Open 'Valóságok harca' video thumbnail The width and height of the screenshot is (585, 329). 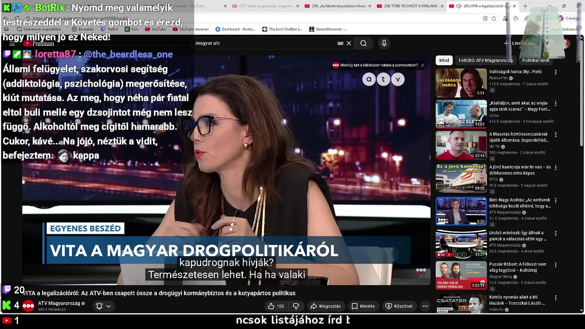tap(461, 83)
